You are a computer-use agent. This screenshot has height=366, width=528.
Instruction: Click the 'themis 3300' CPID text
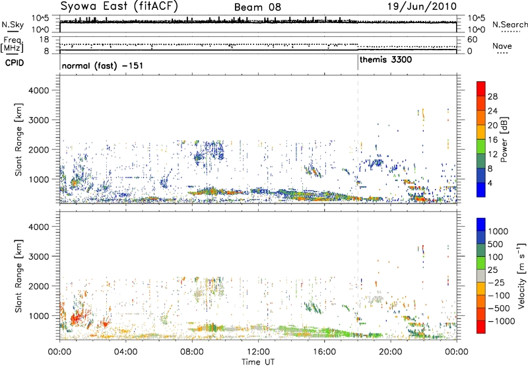point(385,60)
